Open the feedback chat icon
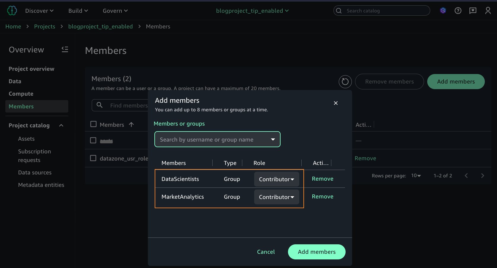Viewport: 497px width, 268px height. click(x=473, y=11)
